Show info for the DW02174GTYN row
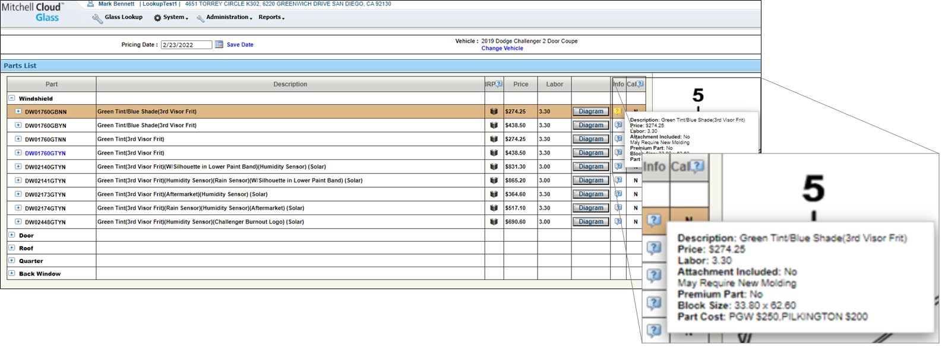This screenshot has height=349, width=945. [x=618, y=207]
